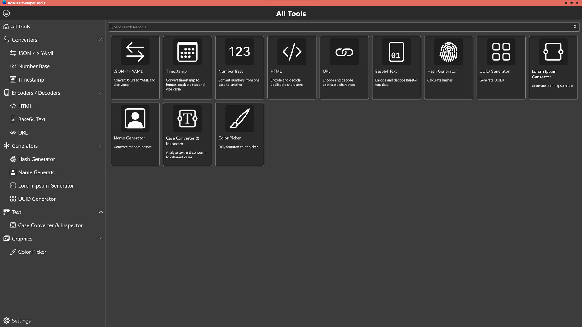Screen dimensions: 582x327
Task: Click the search magnifier icon
Action: click(x=575, y=27)
